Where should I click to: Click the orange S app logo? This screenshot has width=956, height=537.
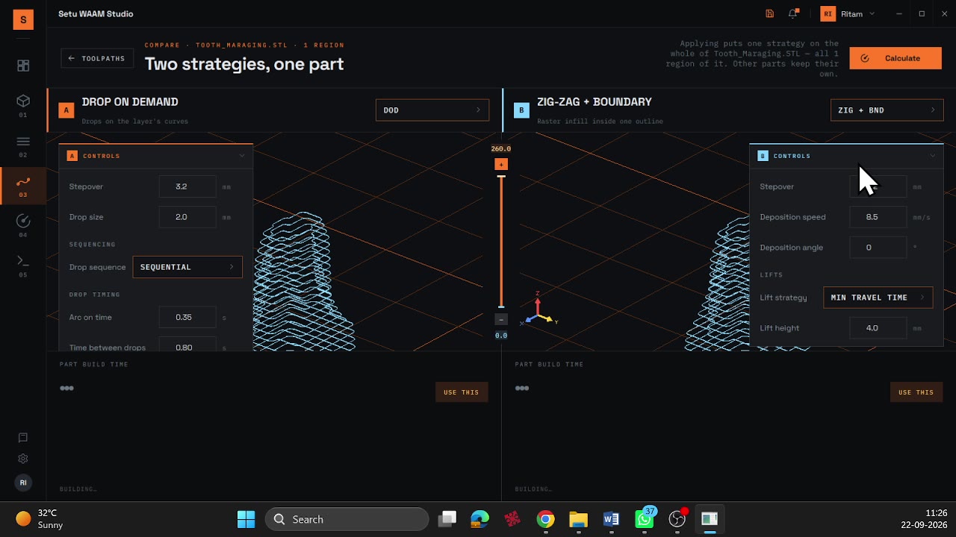tap(23, 20)
